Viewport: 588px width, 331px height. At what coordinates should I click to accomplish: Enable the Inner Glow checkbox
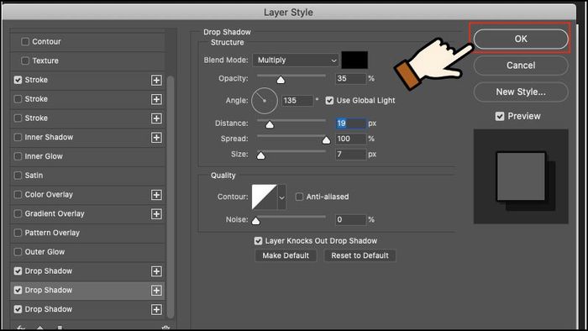(x=18, y=156)
